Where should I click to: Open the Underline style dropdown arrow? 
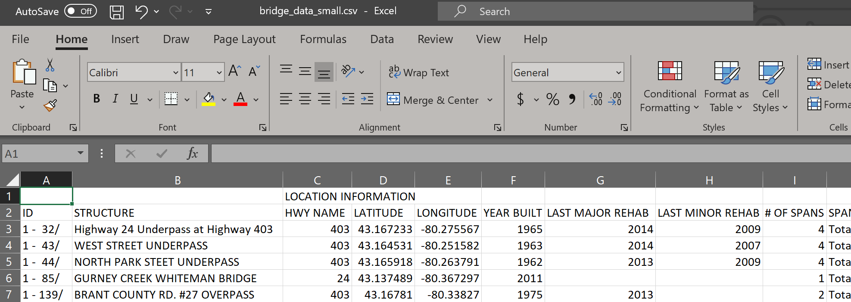tap(150, 100)
